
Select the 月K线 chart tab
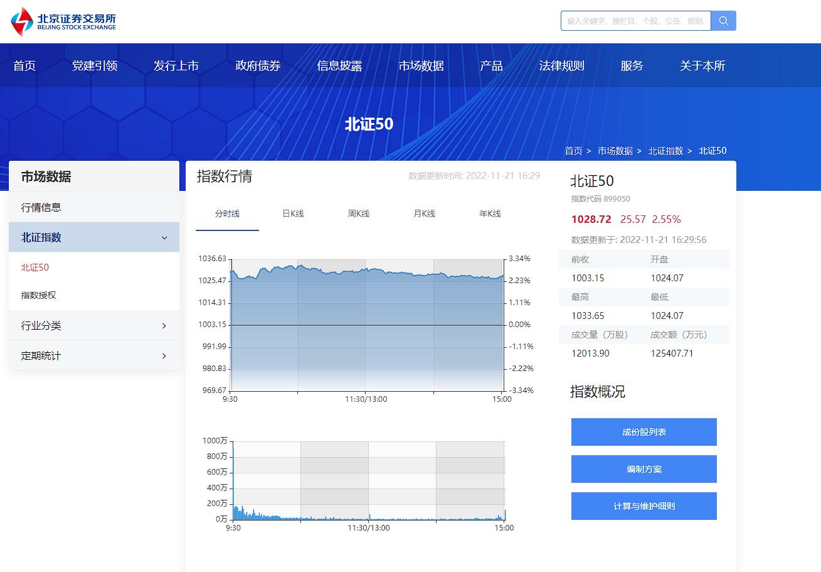(424, 213)
